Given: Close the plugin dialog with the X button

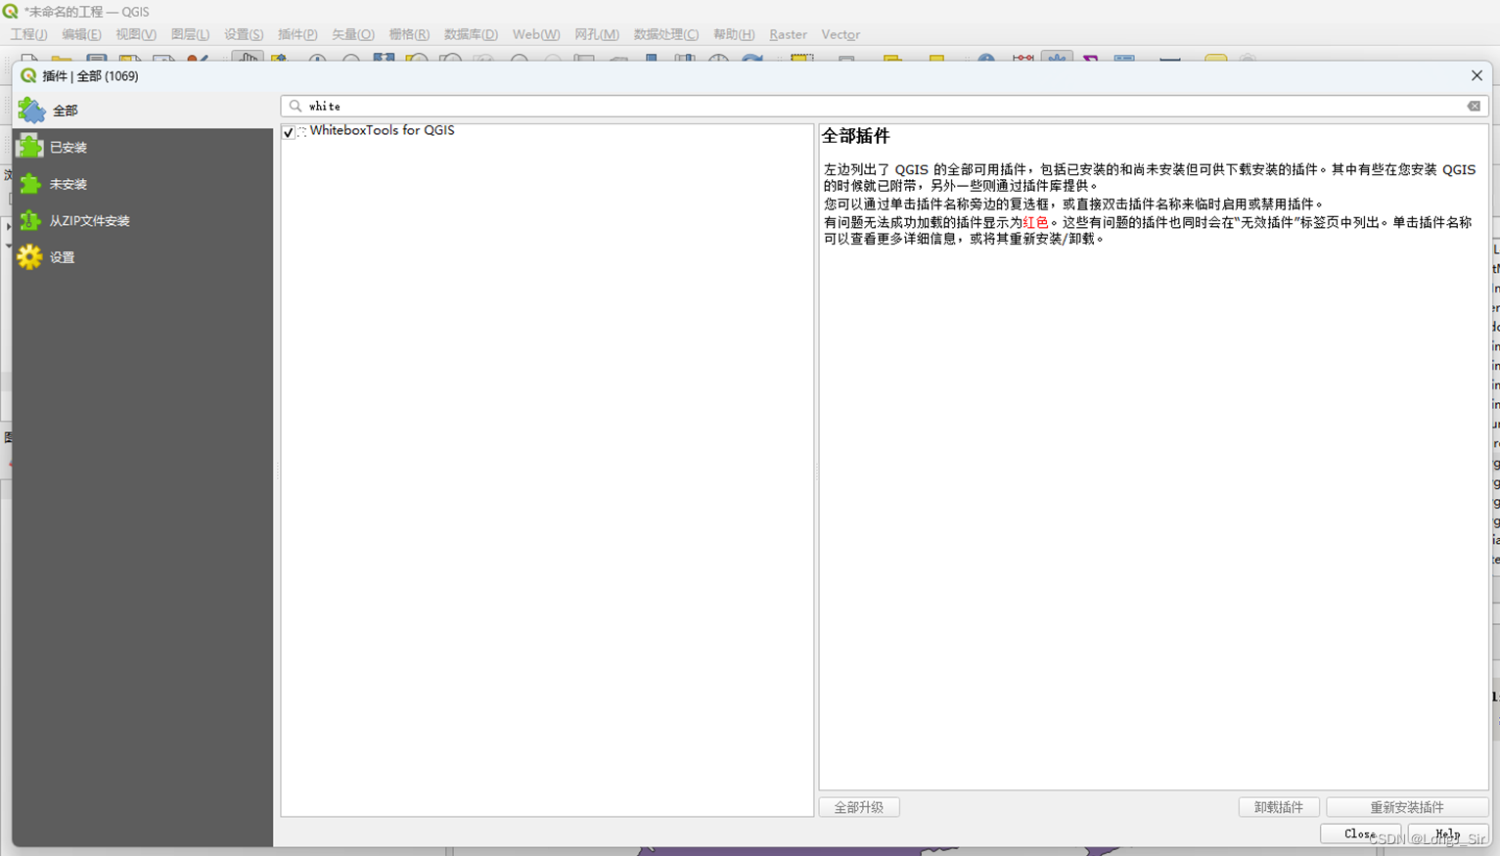Looking at the screenshot, I should (1477, 75).
